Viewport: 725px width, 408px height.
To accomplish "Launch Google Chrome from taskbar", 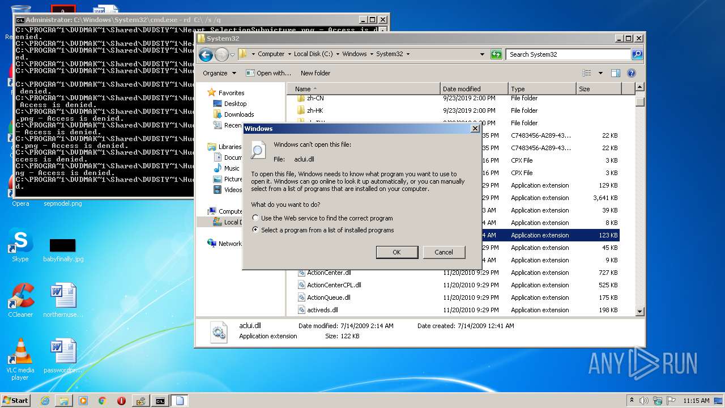I will 102,401.
